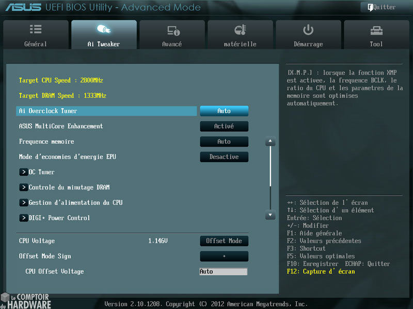Click the Quitter exit icon
The image size is (413, 309).
point(371,7)
